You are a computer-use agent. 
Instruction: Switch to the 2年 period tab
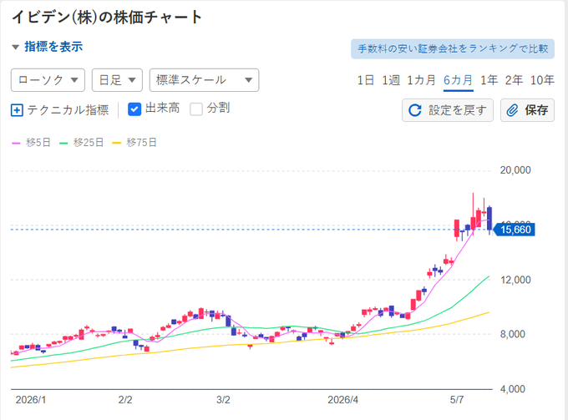coord(514,80)
